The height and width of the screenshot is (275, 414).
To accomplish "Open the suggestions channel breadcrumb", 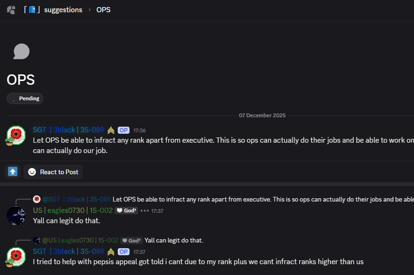I will coord(63,10).
